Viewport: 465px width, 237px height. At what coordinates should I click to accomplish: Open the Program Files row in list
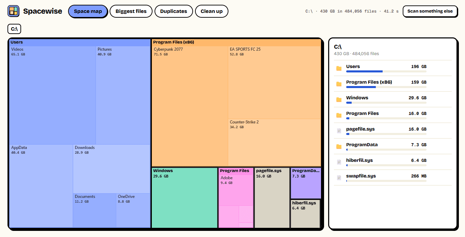coord(393,115)
